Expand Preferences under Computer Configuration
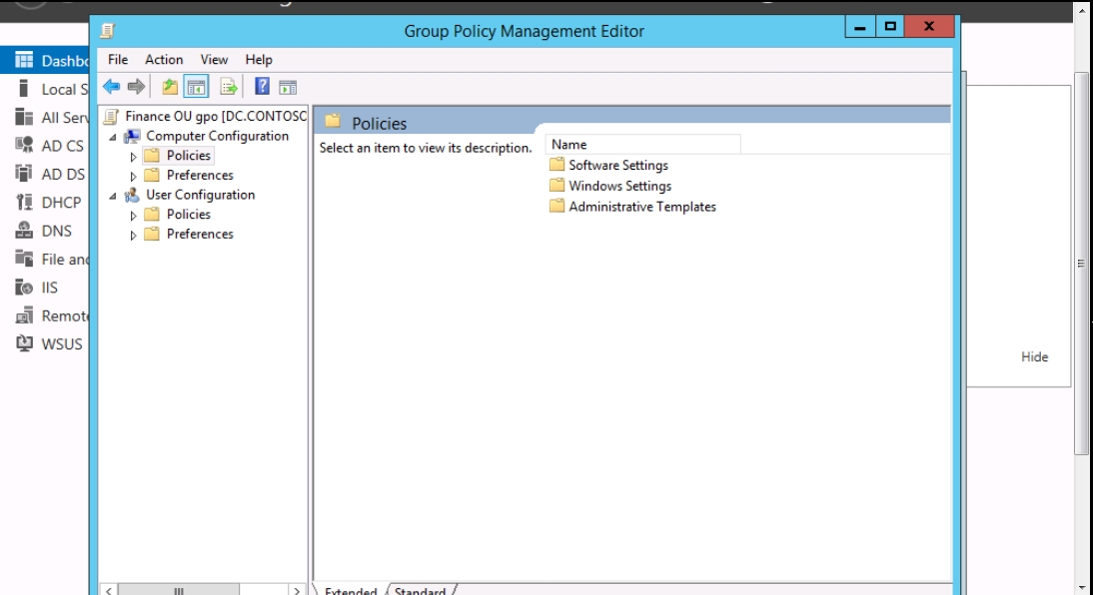The image size is (1093, 595). click(133, 177)
